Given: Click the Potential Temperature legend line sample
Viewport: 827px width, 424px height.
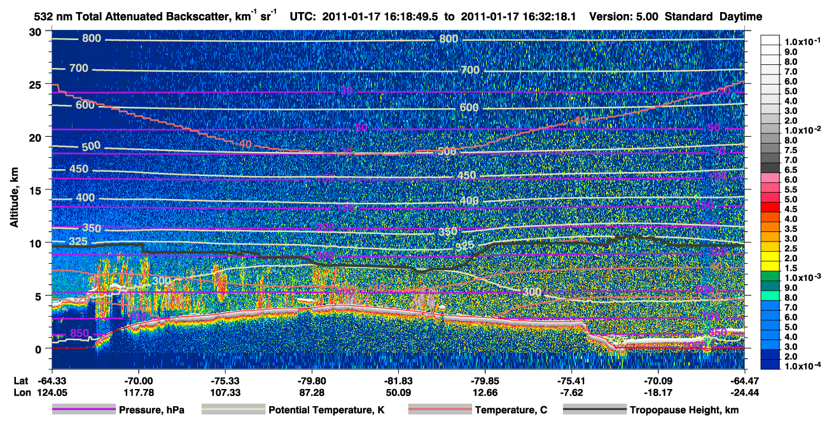Looking at the screenshot, I should pos(233,410).
